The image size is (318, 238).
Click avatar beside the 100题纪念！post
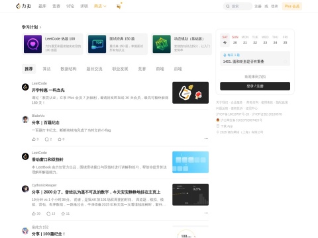tap(25, 231)
